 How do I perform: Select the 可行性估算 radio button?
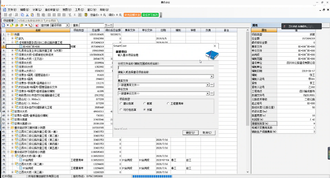point(121,110)
